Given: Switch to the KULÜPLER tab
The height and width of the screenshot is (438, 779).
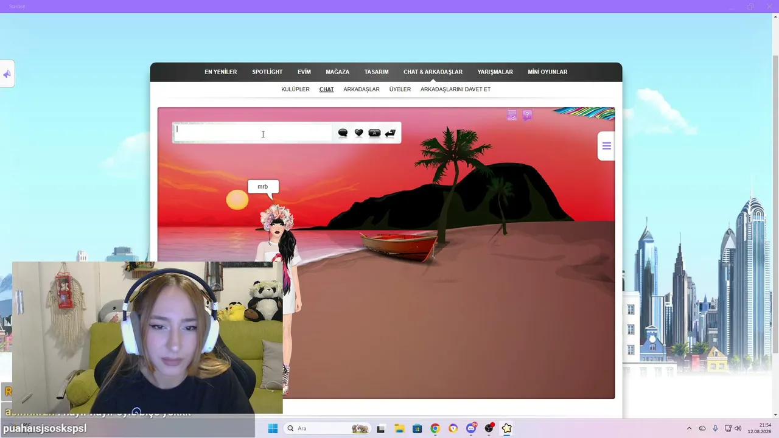Looking at the screenshot, I should (x=295, y=89).
